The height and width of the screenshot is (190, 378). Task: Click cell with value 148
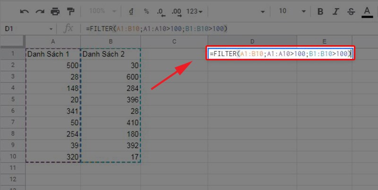tap(53, 88)
